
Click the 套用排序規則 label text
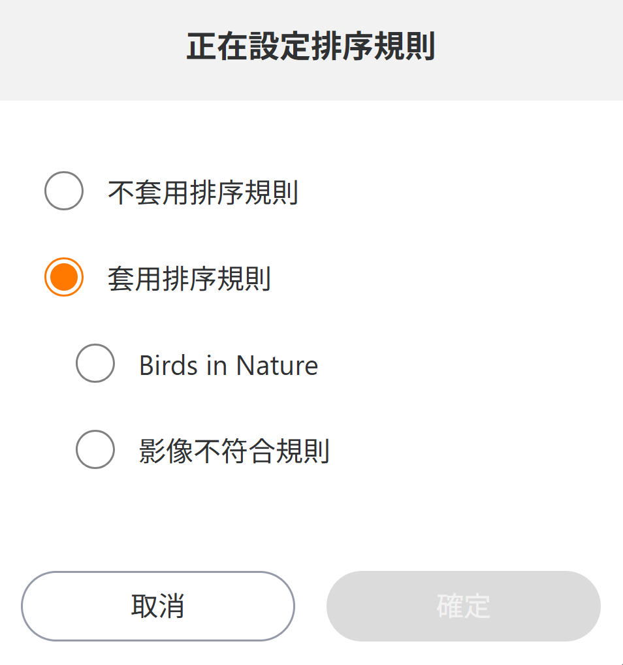(189, 279)
